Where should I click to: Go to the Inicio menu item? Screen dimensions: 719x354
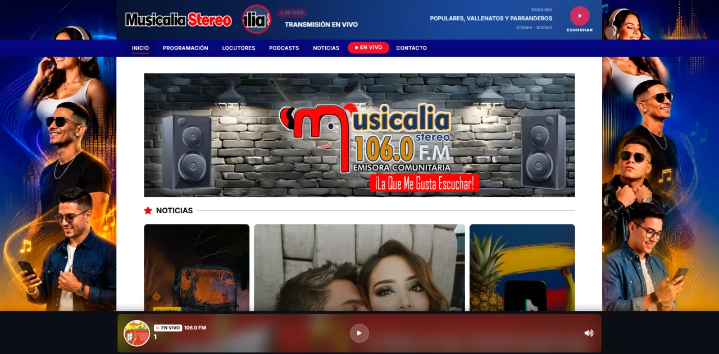pyautogui.click(x=140, y=48)
